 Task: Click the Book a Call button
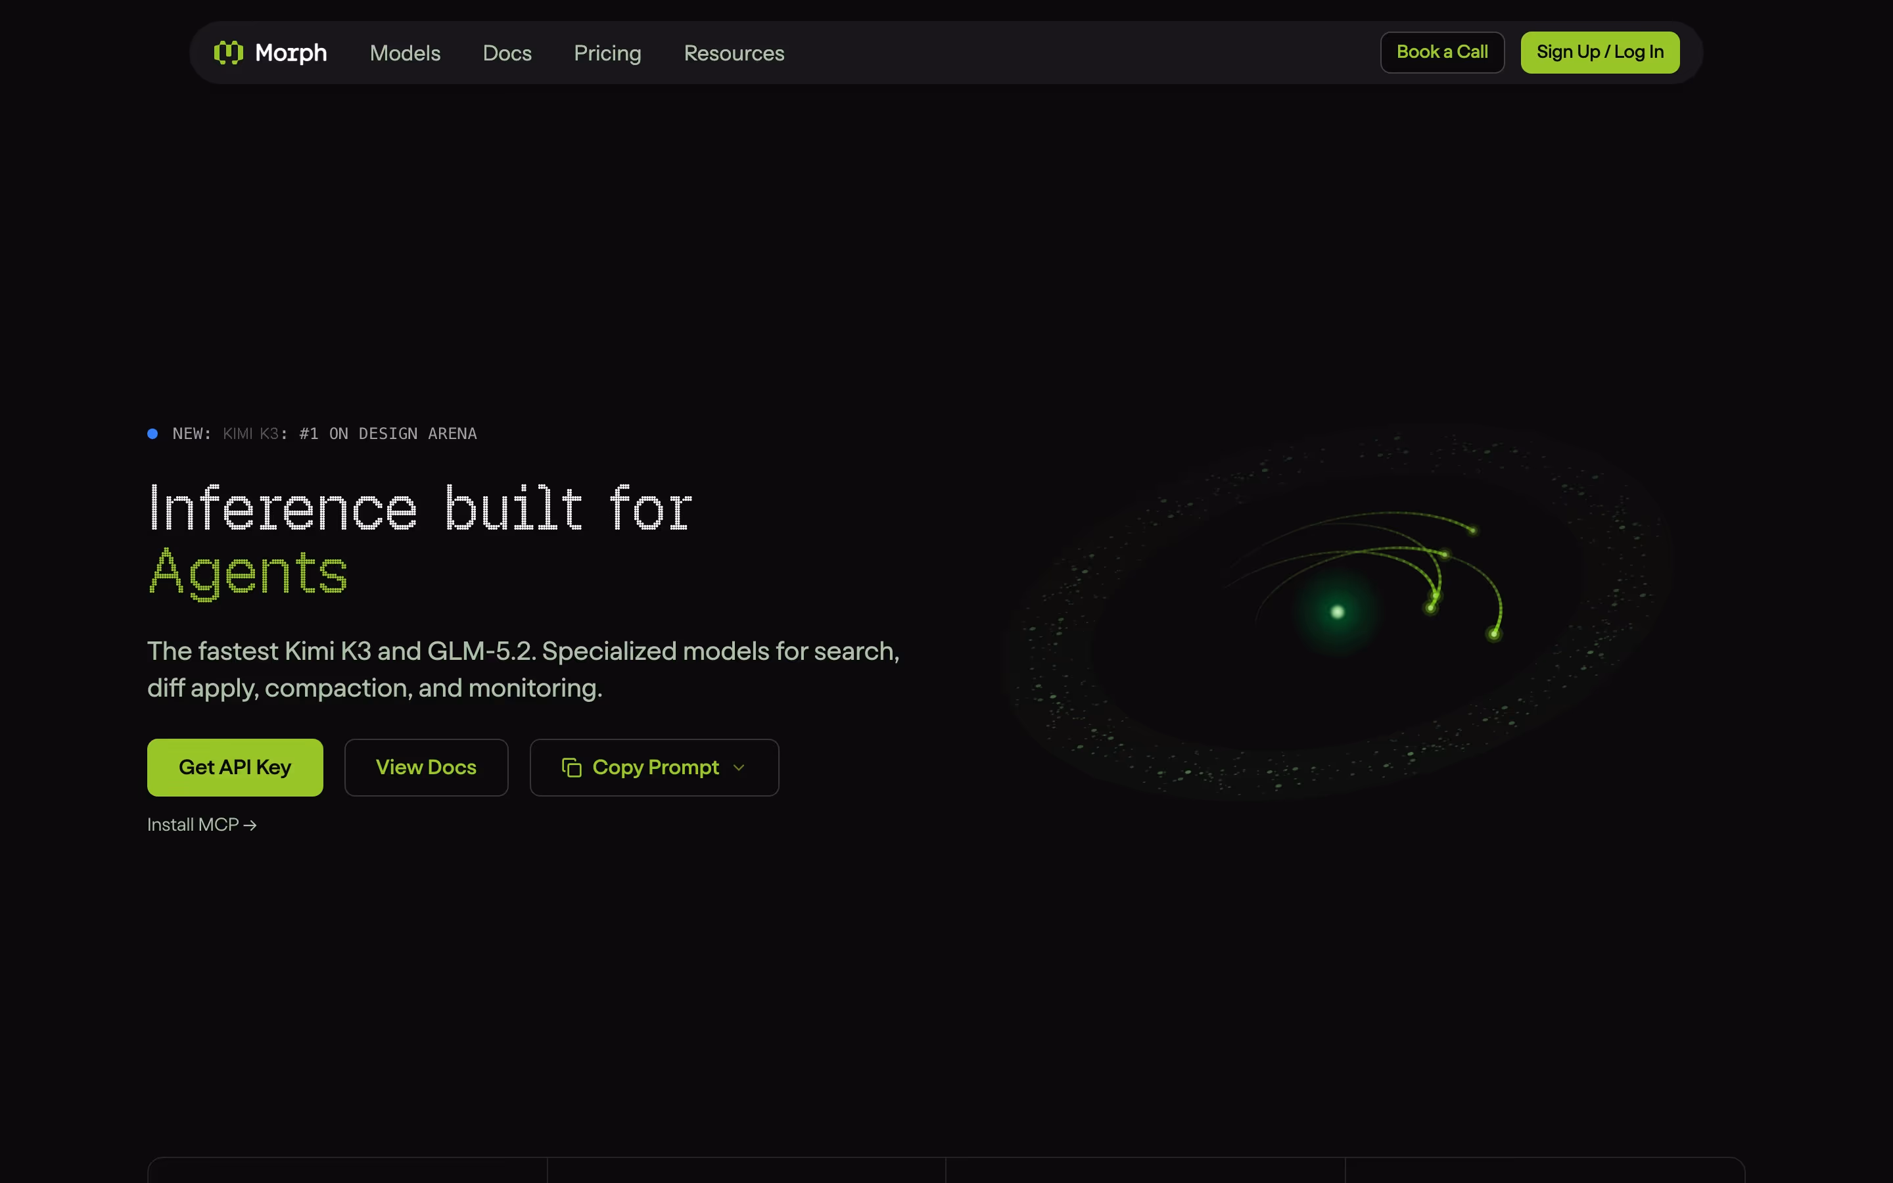click(1441, 53)
